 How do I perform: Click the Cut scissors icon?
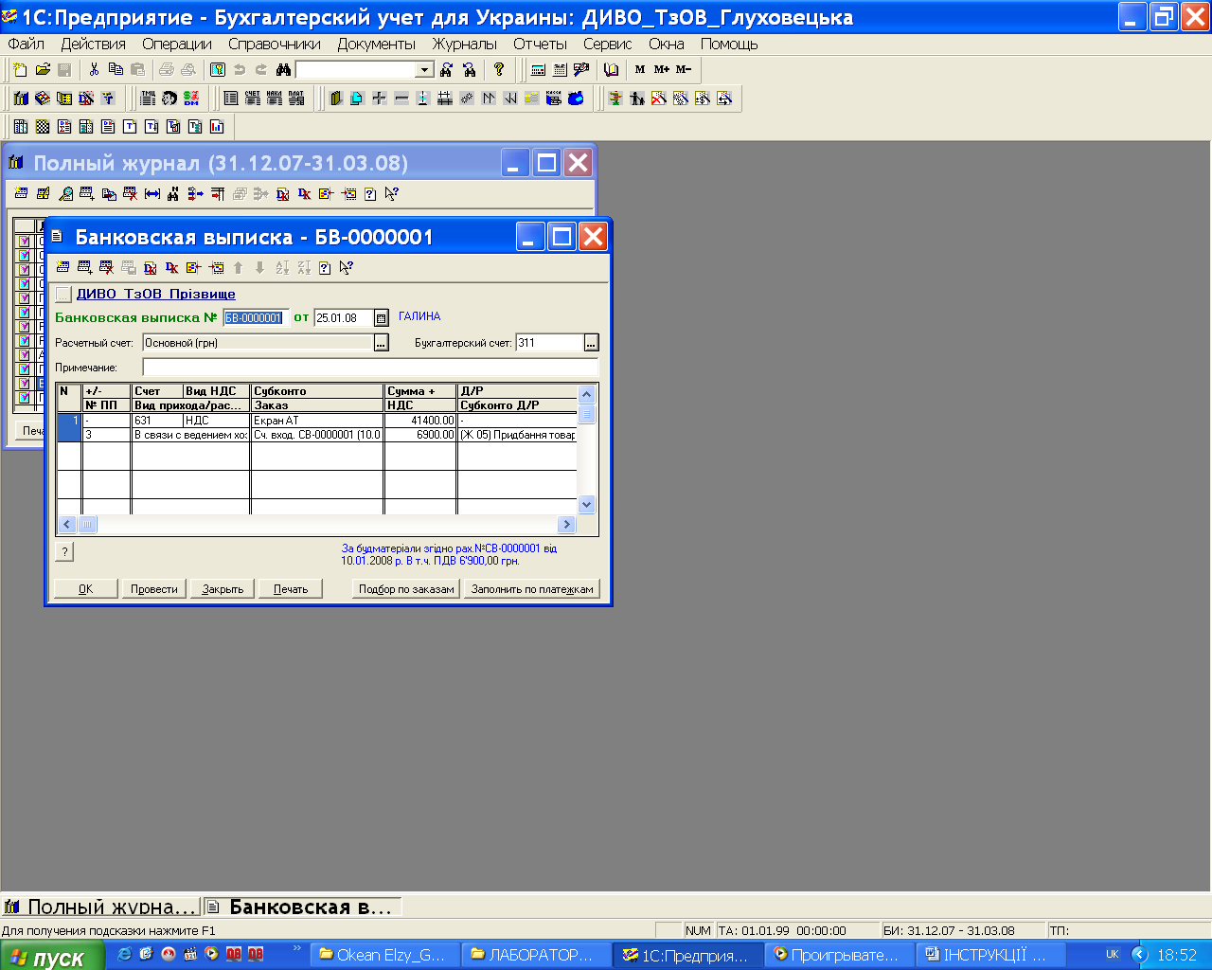click(94, 69)
